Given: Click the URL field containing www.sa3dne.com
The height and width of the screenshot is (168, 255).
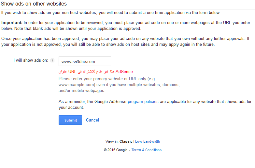Looking at the screenshot, I should [85, 61].
